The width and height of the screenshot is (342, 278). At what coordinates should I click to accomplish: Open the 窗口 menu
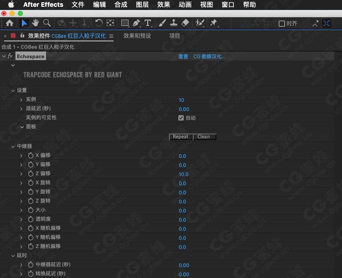(228, 5)
